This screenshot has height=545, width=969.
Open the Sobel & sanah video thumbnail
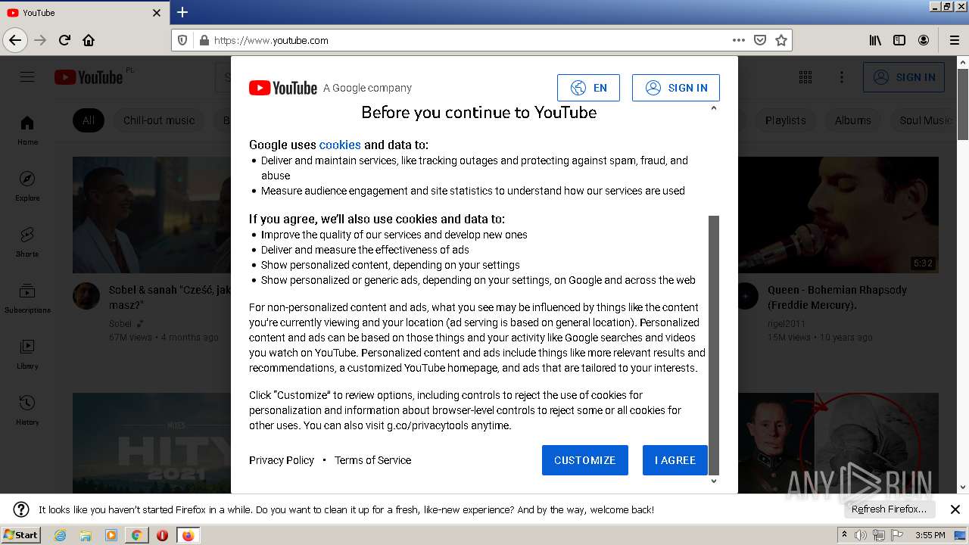(151, 215)
